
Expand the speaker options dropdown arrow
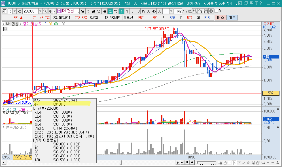click(54, 11)
